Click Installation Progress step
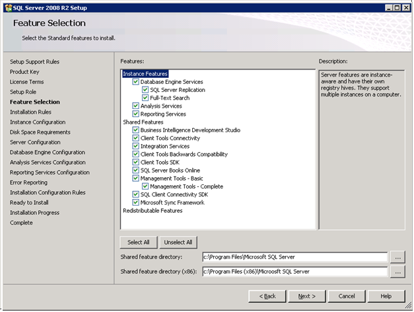Viewport: 414px width, 312px height. (34, 213)
